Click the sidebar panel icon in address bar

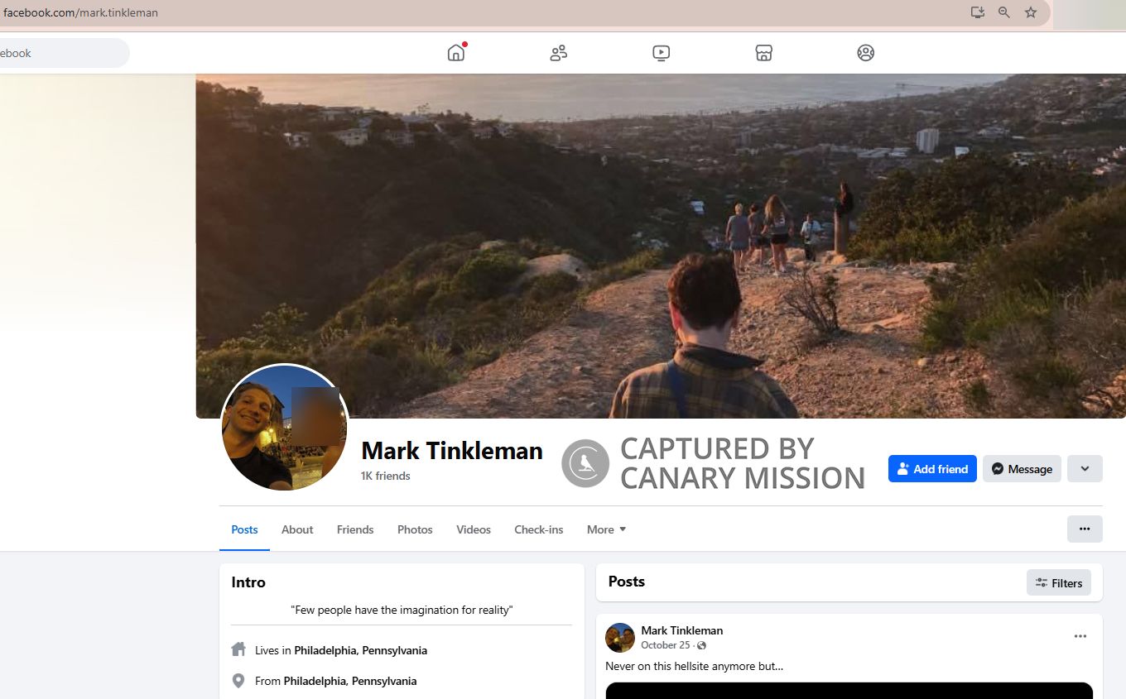coord(977,12)
